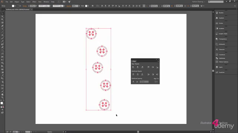Click Vertical Distribute Bottom in Align panel
The width and height of the screenshot is (238, 133).
point(142,74)
